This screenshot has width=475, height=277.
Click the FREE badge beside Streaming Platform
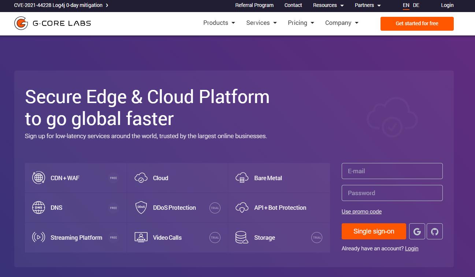pos(114,238)
